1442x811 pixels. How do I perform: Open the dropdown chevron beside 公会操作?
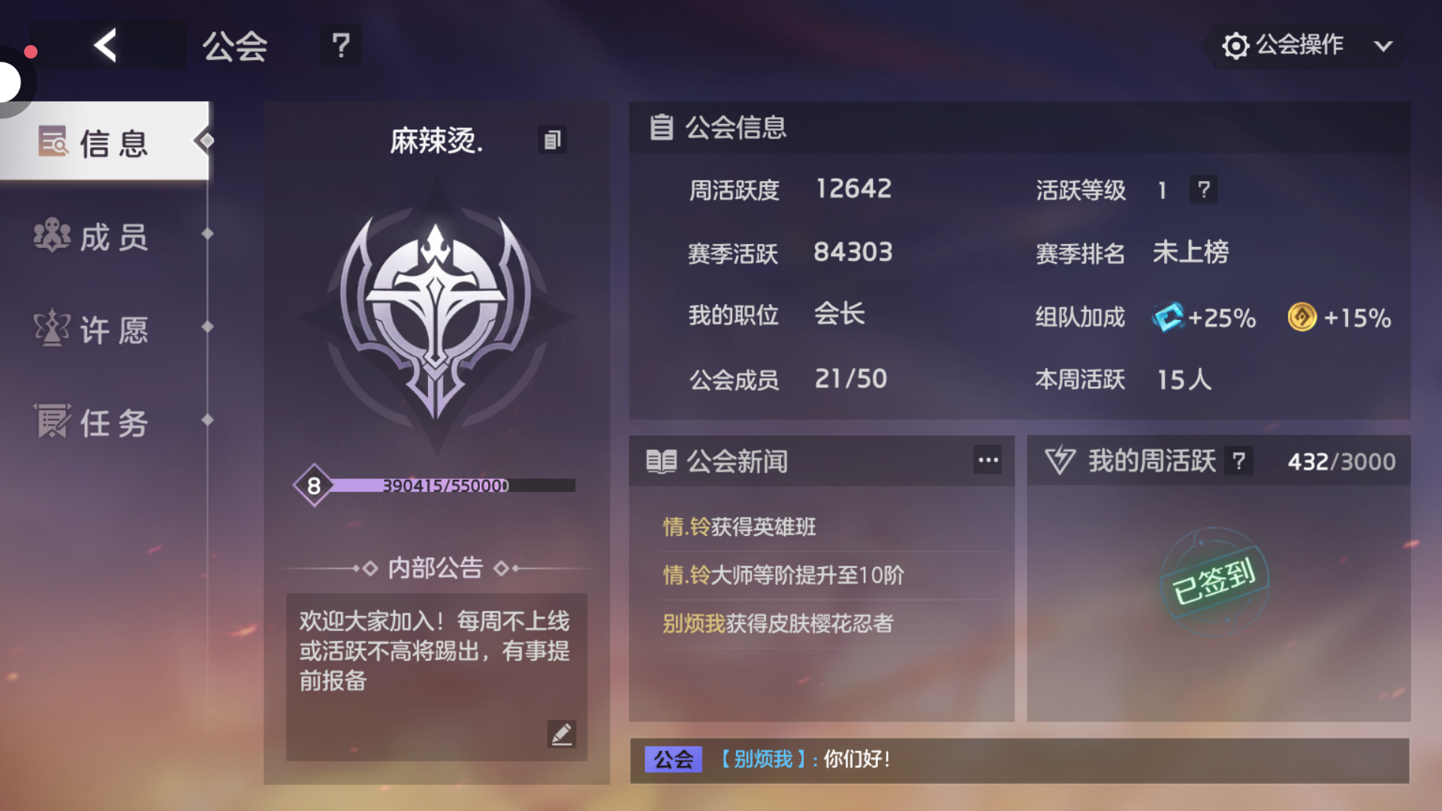pos(1383,46)
